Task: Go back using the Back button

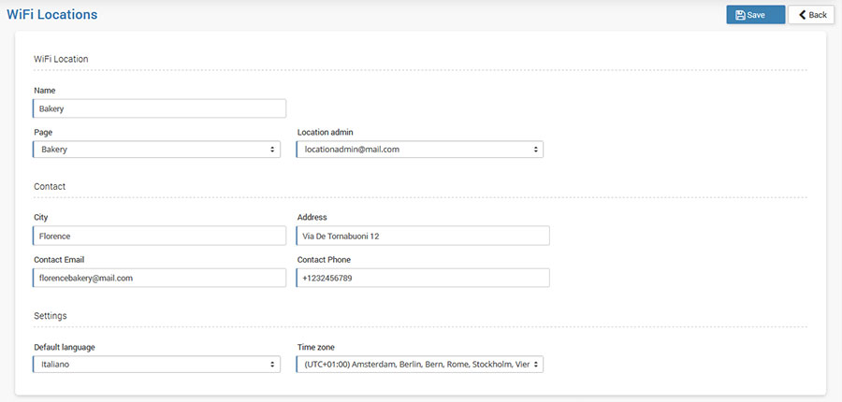Action: point(811,15)
